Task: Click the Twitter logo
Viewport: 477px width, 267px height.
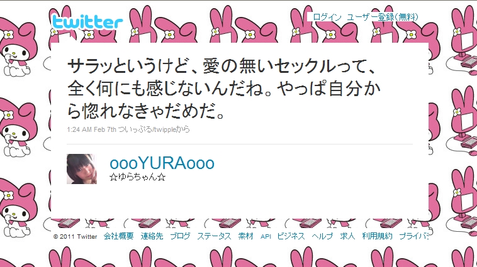Action: [x=87, y=22]
